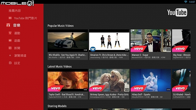The image size is (196, 110).
Task: Click 'Britney Spears, Iggy Azalea - Pretty Girls' title
Action: pos(109,95)
